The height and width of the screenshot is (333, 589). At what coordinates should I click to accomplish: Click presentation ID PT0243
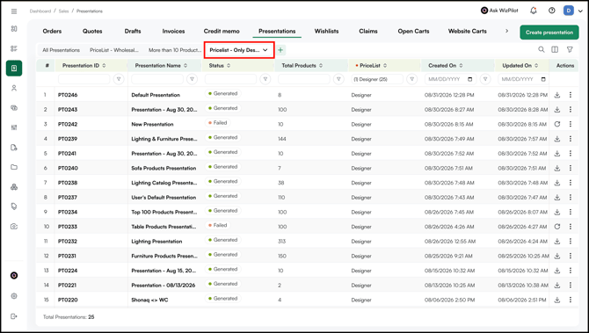pyautogui.click(x=68, y=110)
